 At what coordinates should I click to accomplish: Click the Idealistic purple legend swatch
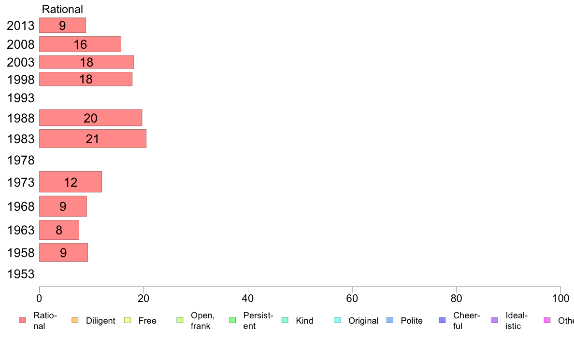point(495,320)
